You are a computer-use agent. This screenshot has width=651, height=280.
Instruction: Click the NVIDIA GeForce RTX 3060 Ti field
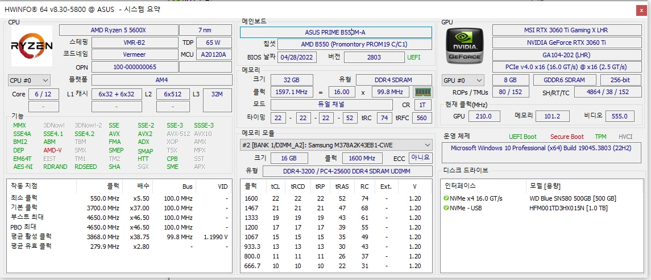[x=566, y=43]
